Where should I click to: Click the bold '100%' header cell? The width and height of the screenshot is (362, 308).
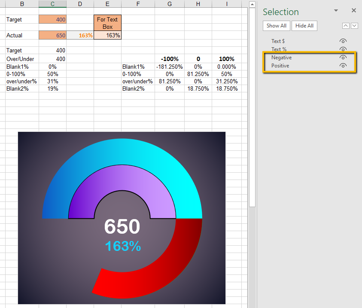(x=227, y=59)
